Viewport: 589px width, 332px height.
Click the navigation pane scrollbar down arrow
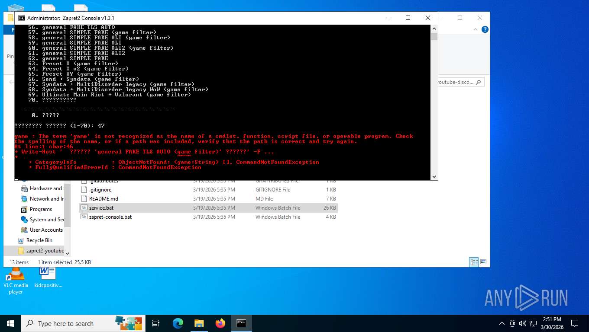[x=67, y=253]
